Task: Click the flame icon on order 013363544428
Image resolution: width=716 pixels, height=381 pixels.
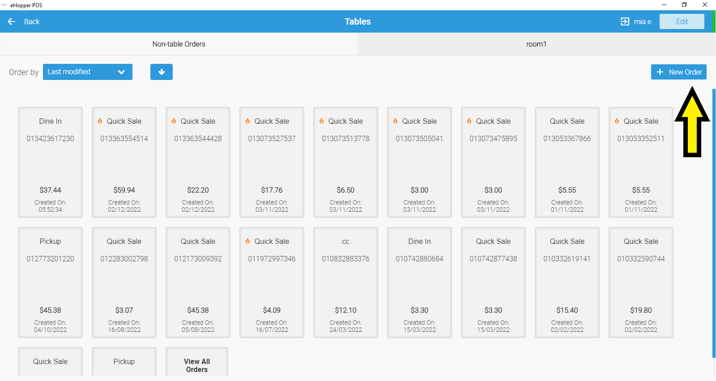Action: pyautogui.click(x=174, y=121)
